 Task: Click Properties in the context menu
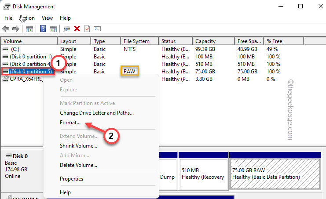point(71,179)
